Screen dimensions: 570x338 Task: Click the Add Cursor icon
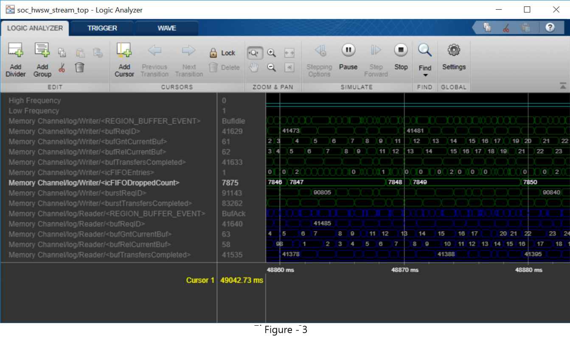124,51
